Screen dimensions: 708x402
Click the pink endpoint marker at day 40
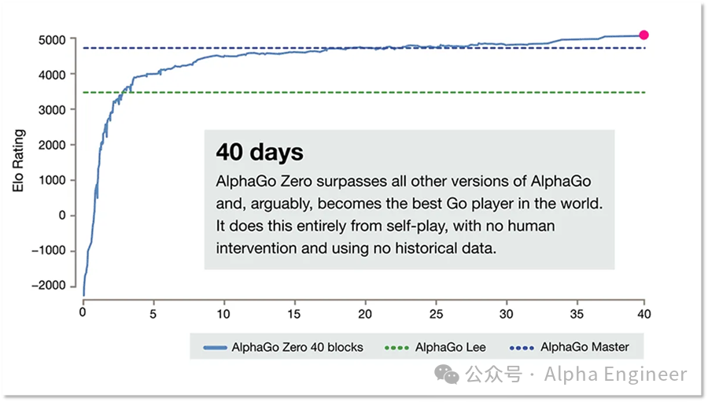pyautogui.click(x=643, y=35)
